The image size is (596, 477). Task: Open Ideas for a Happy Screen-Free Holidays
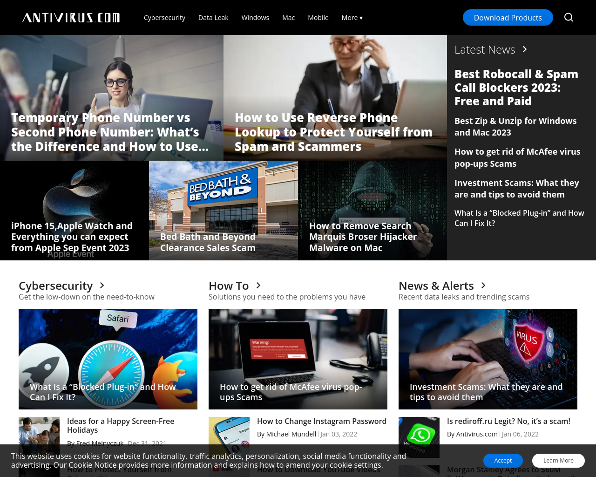121,426
